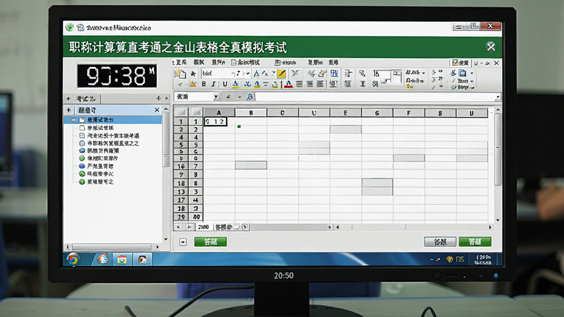Click the plus button beside panel title
This screenshot has height=317, width=564.
tap(69, 110)
